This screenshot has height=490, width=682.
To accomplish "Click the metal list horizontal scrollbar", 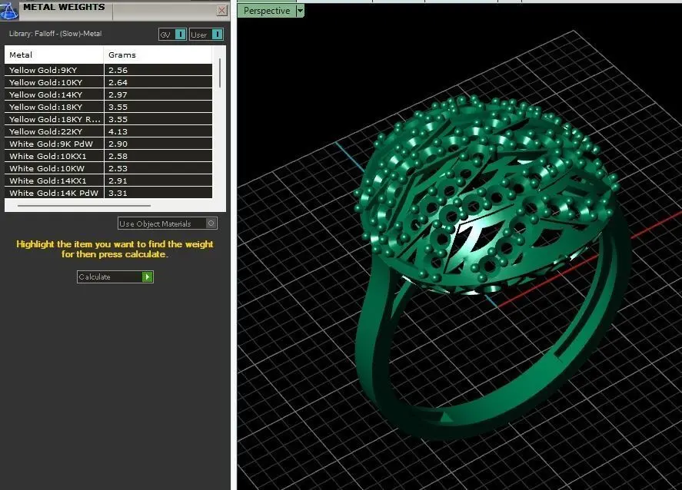I will coord(84,206).
